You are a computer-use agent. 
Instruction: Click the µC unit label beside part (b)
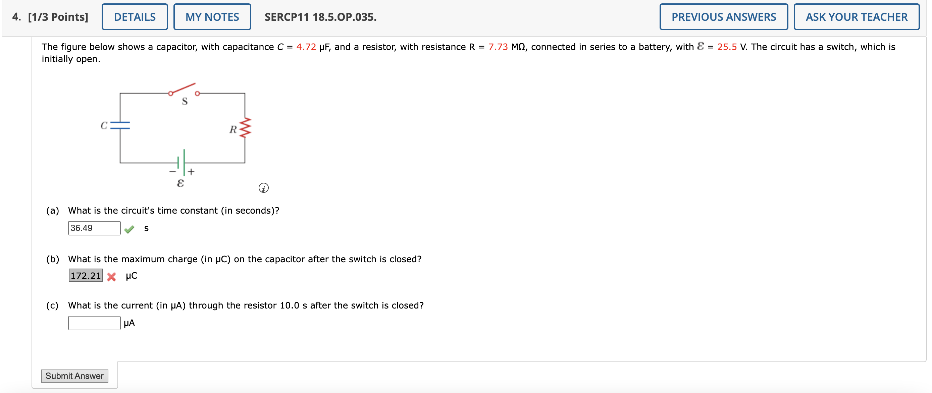(x=131, y=276)
